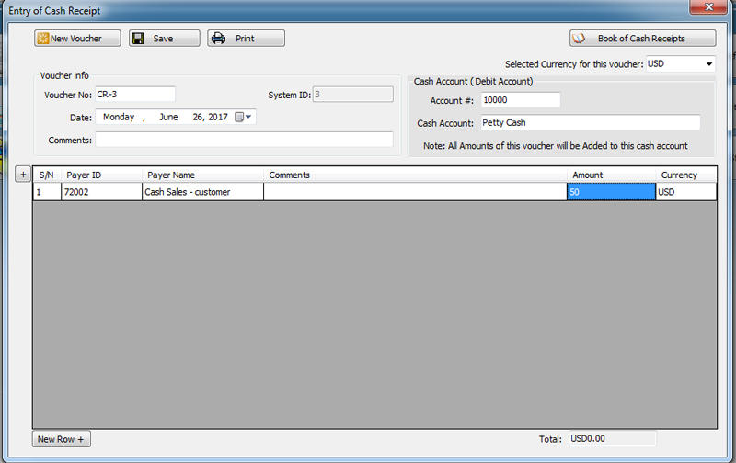Click the voucher Comments input field
Viewport: 736px width, 463px height.
click(244, 140)
